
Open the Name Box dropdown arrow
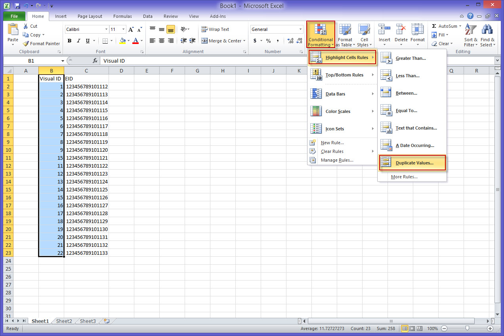(63, 61)
